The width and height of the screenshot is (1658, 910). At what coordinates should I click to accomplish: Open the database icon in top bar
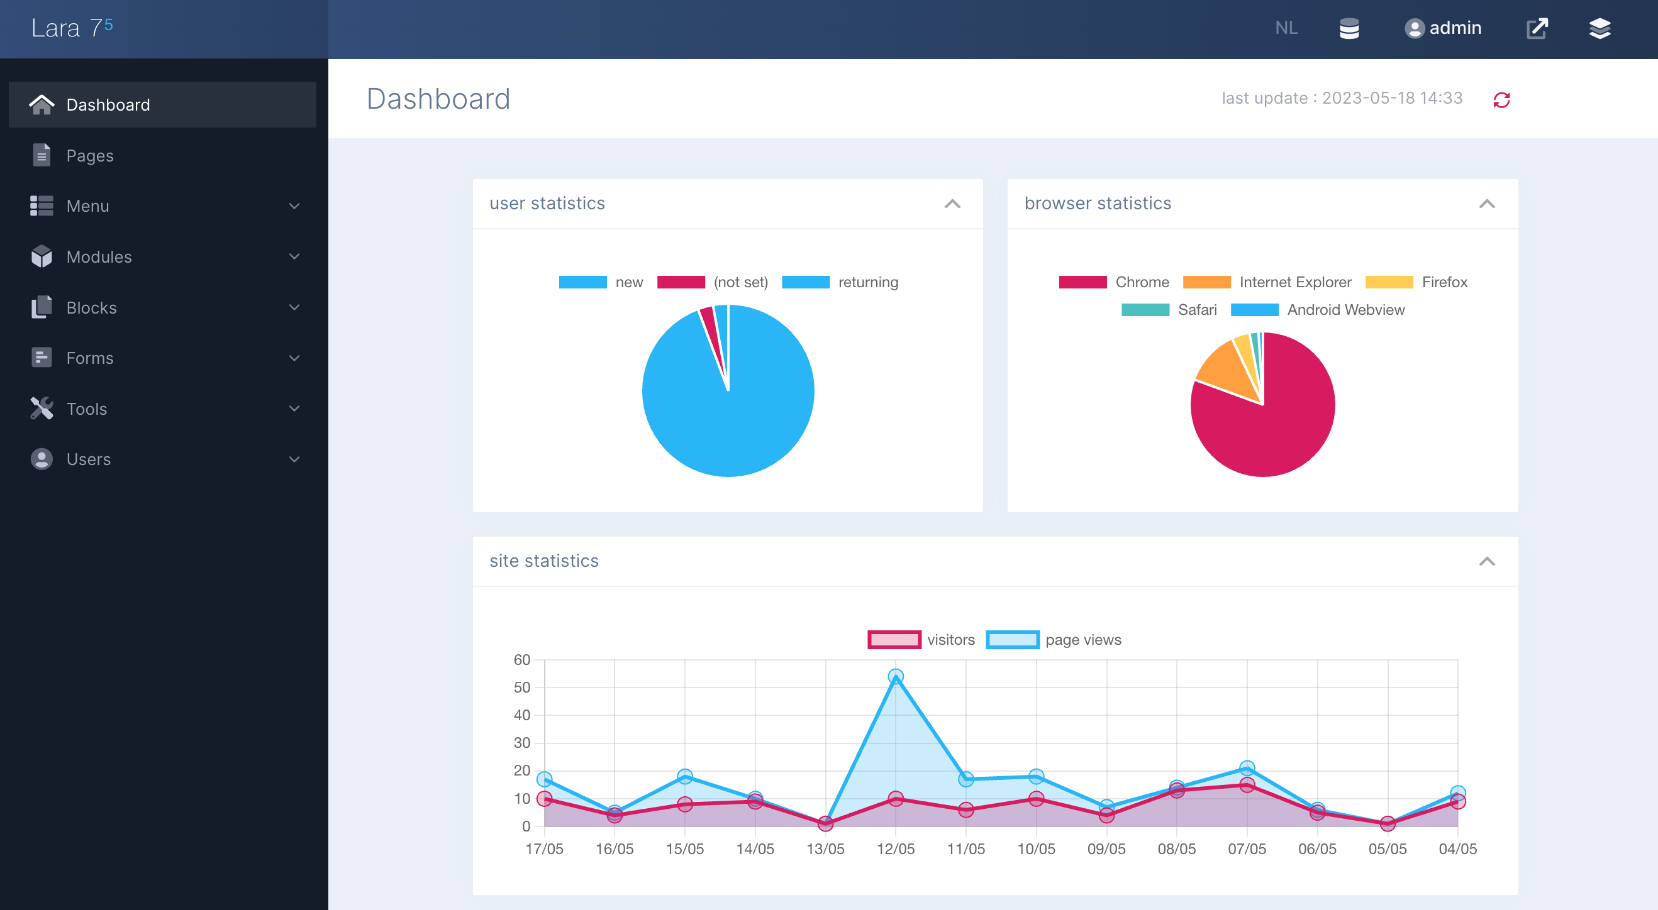pos(1349,28)
